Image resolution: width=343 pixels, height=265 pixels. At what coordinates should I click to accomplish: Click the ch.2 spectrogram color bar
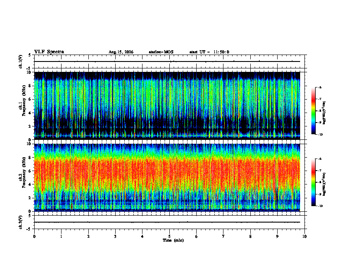[314, 182]
